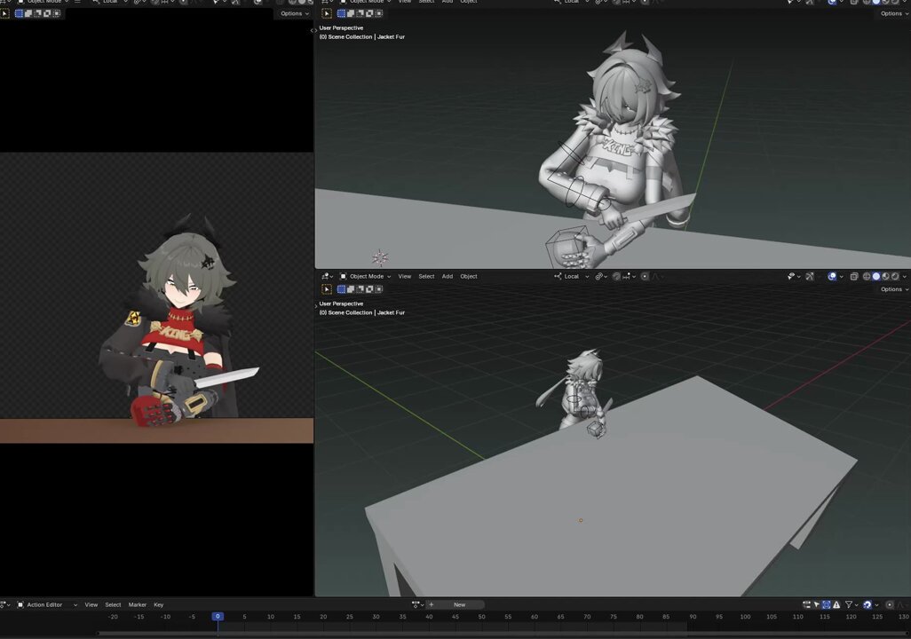Viewport: 911px width, 639px height.
Task: Open the Options dropdown in the rendered camera viewport
Action: tap(295, 13)
